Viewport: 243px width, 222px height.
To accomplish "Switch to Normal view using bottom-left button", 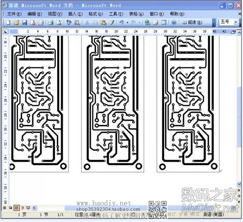I will [x=5, y=207].
